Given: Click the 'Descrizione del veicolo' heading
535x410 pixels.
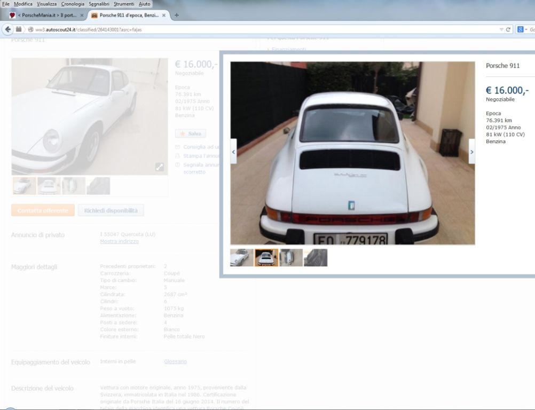Looking at the screenshot, I should coord(42,389).
